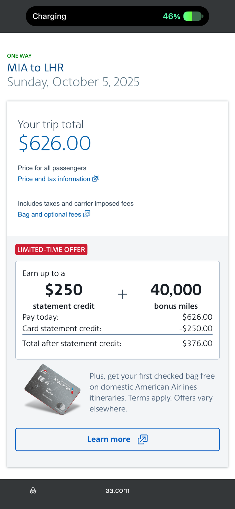The width and height of the screenshot is (235, 509).
Task: Click the external-link icon beside Price and tax information
Action: tap(96, 178)
